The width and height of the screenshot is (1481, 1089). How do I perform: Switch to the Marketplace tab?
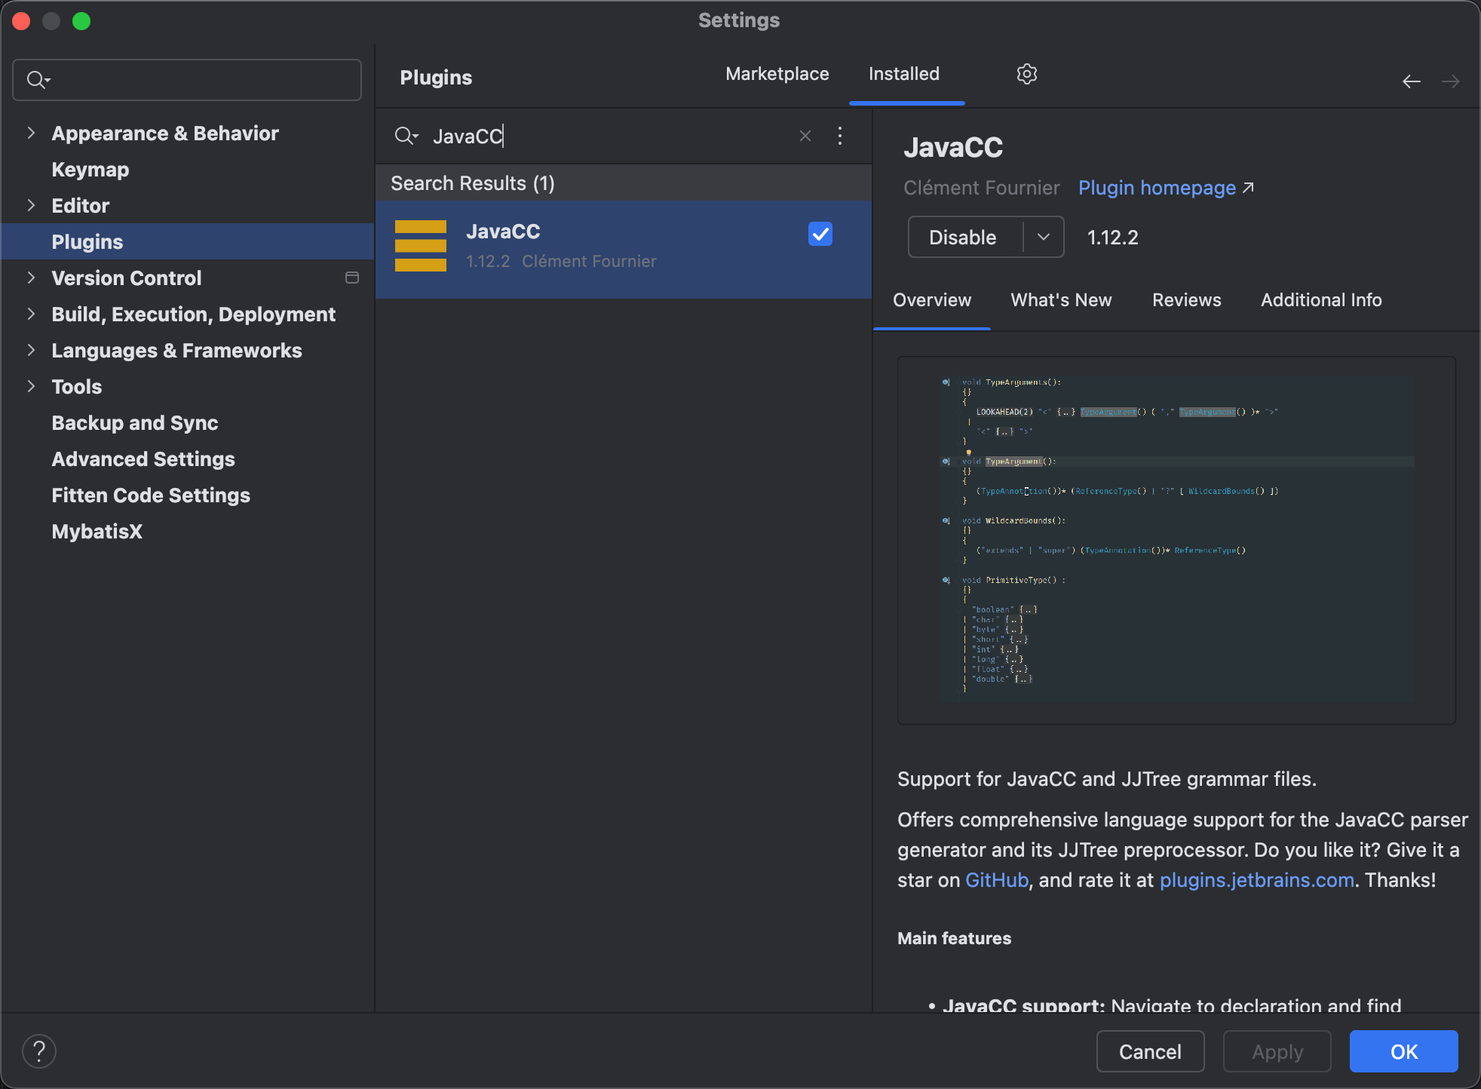point(777,74)
